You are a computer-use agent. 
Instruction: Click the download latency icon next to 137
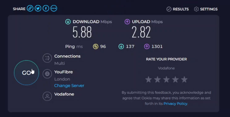(121, 46)
